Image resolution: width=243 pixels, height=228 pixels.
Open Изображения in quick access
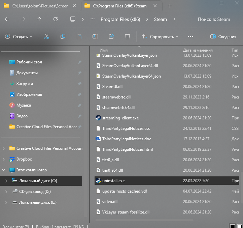point(29,94)
